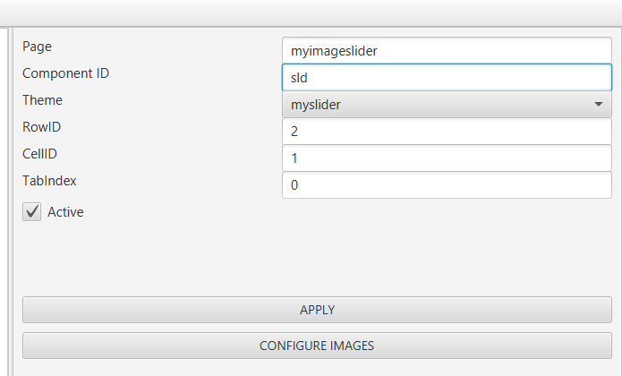Screen dimensions: 622x376
Task: Click the CellID label
Action: [40, 154]
